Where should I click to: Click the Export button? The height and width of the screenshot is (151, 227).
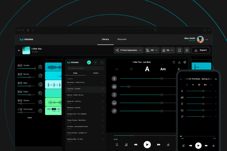click(x=200, y=50)
